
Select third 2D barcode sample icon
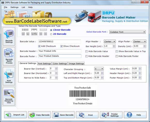click(34, 34)
